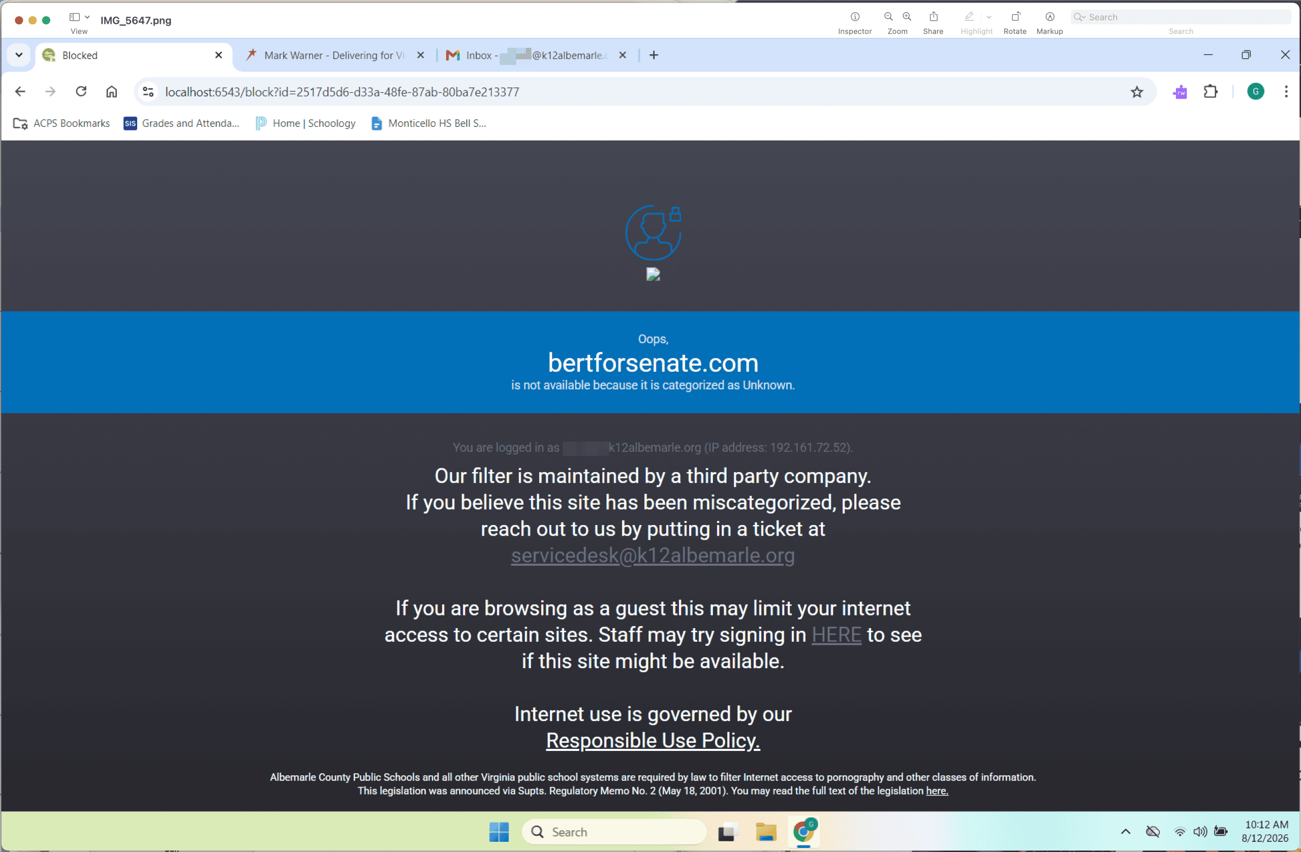Image resolution: width=1301 pixels, height=852 pixels.
Task: Reload the blocked page
Action: point(81,92)
